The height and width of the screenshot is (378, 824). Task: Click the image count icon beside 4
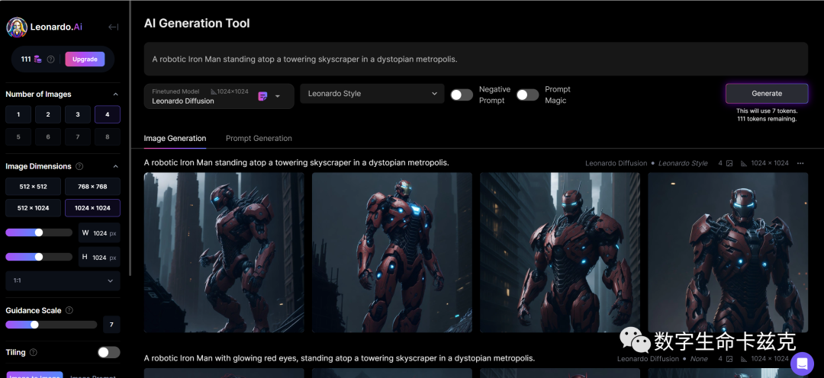(729, 163)
